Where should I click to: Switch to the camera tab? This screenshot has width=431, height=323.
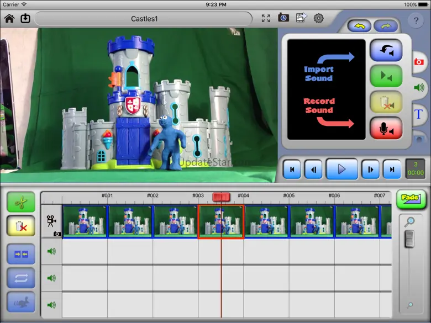[x=419, y=61]
